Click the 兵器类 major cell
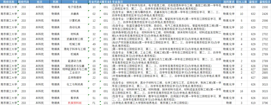Image resolution: width=271 pixels, height=105 pixels. tap(75, 14)
